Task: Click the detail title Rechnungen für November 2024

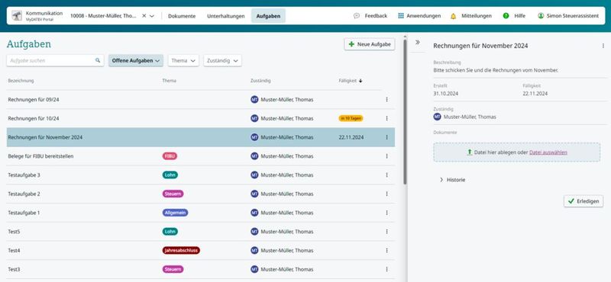Action: 480,46
